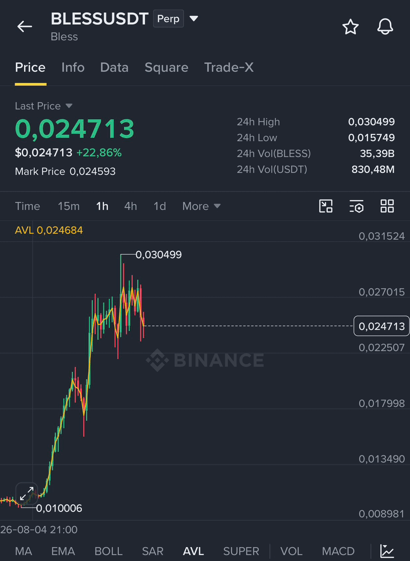This screenshot has width=410, height=561.
Task: Tap the 26-08-04 21:00 time axis label
Action: pyautogui.click(x=39, y=529)
